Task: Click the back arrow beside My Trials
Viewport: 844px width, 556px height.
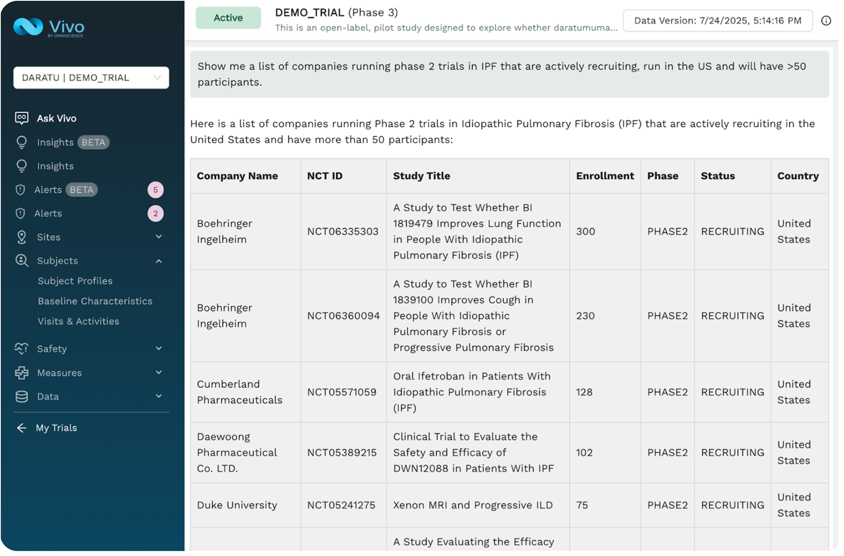Action: click(x=22, y=428)
